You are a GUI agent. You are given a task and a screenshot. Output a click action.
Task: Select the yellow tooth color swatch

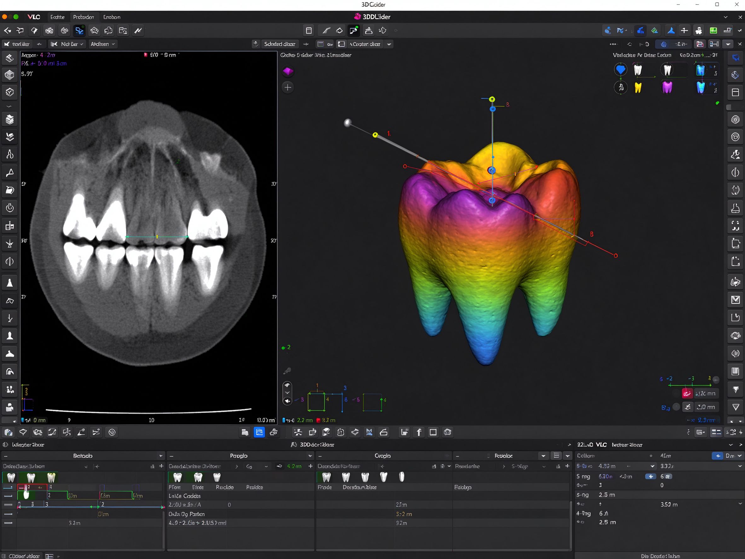coord(638,88)
